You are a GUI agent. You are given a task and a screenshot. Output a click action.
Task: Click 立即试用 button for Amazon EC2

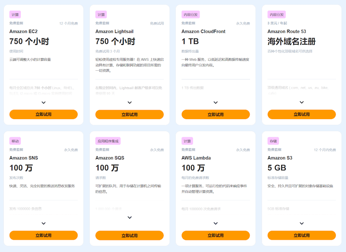43,114
